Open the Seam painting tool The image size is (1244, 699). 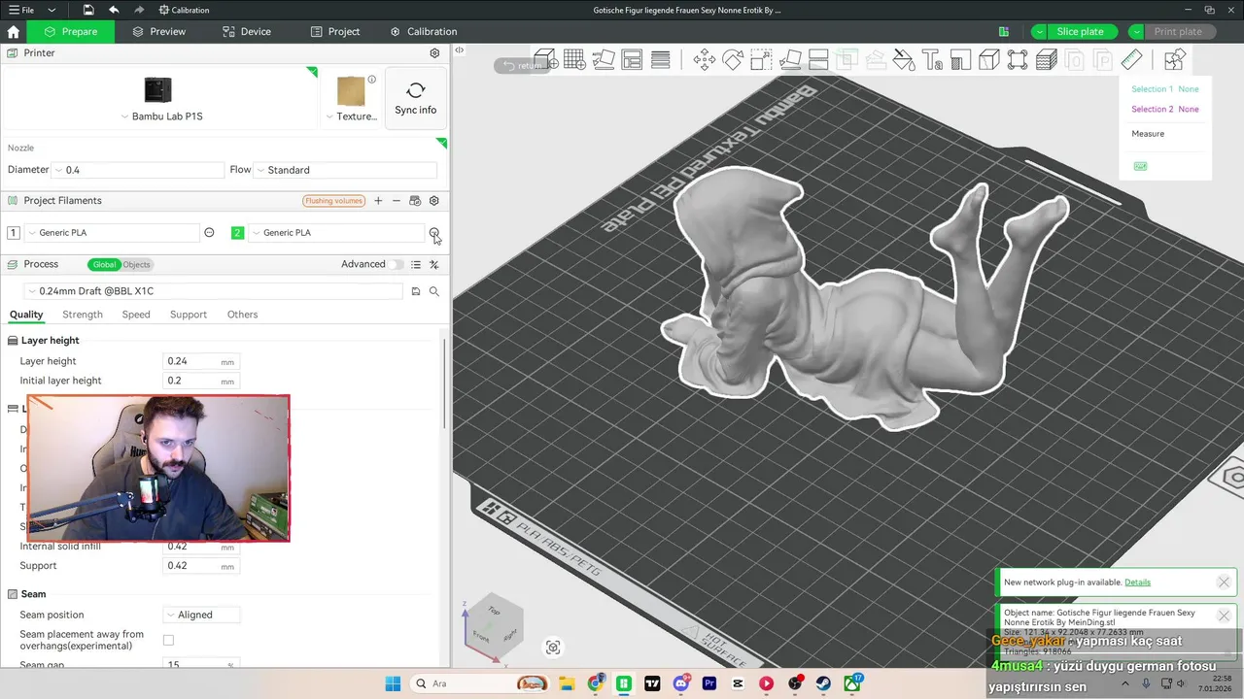click(x=989, y=60)
